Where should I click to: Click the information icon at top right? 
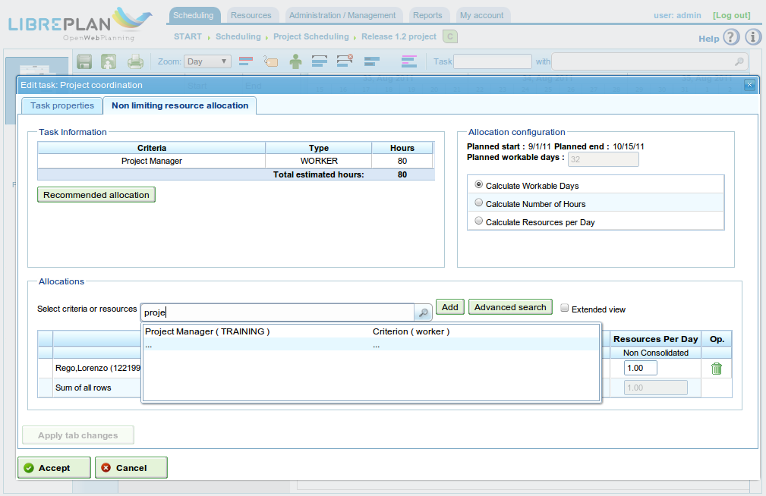tap(753, 37)
